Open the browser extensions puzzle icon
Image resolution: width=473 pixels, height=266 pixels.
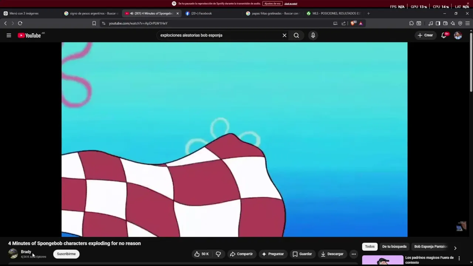tap(411, 23)
